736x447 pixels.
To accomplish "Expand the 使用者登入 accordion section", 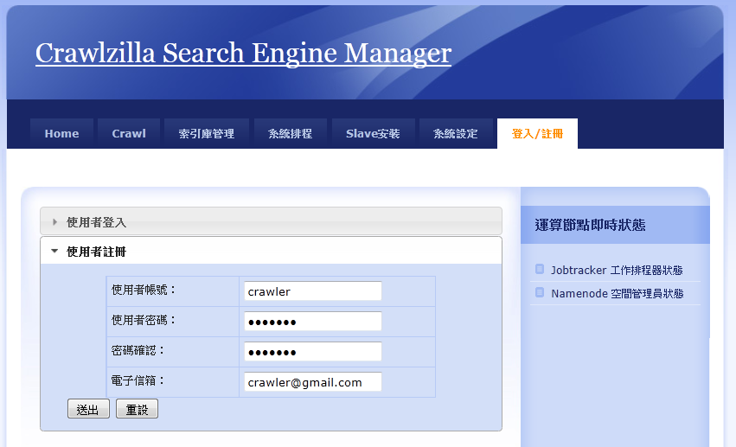I will click(x=271, y=221).
